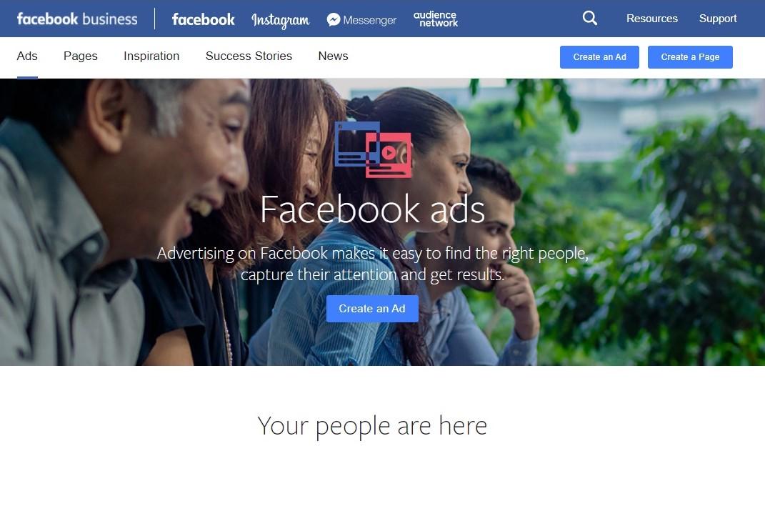The image size is (765, 511).
Task: Go to the News tab
Action: [x=334, y=56]
